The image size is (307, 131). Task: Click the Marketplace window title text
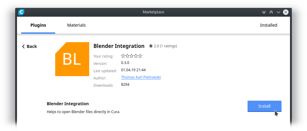pyautogui.click(x=153, y=12)
